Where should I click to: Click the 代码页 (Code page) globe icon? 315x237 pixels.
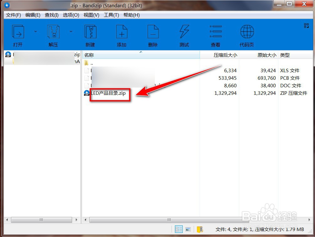click(247, 32)
